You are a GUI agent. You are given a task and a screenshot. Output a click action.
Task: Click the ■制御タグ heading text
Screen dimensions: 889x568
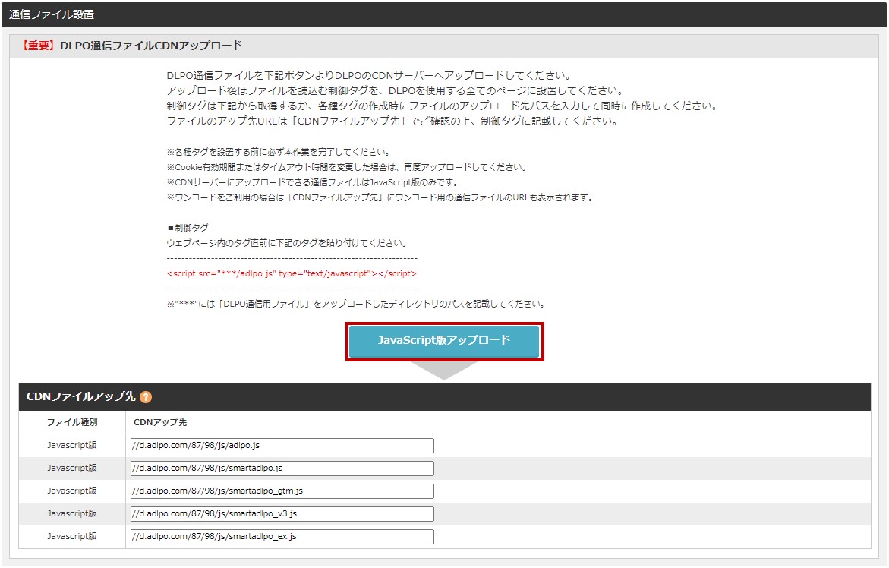pos(188,228)
